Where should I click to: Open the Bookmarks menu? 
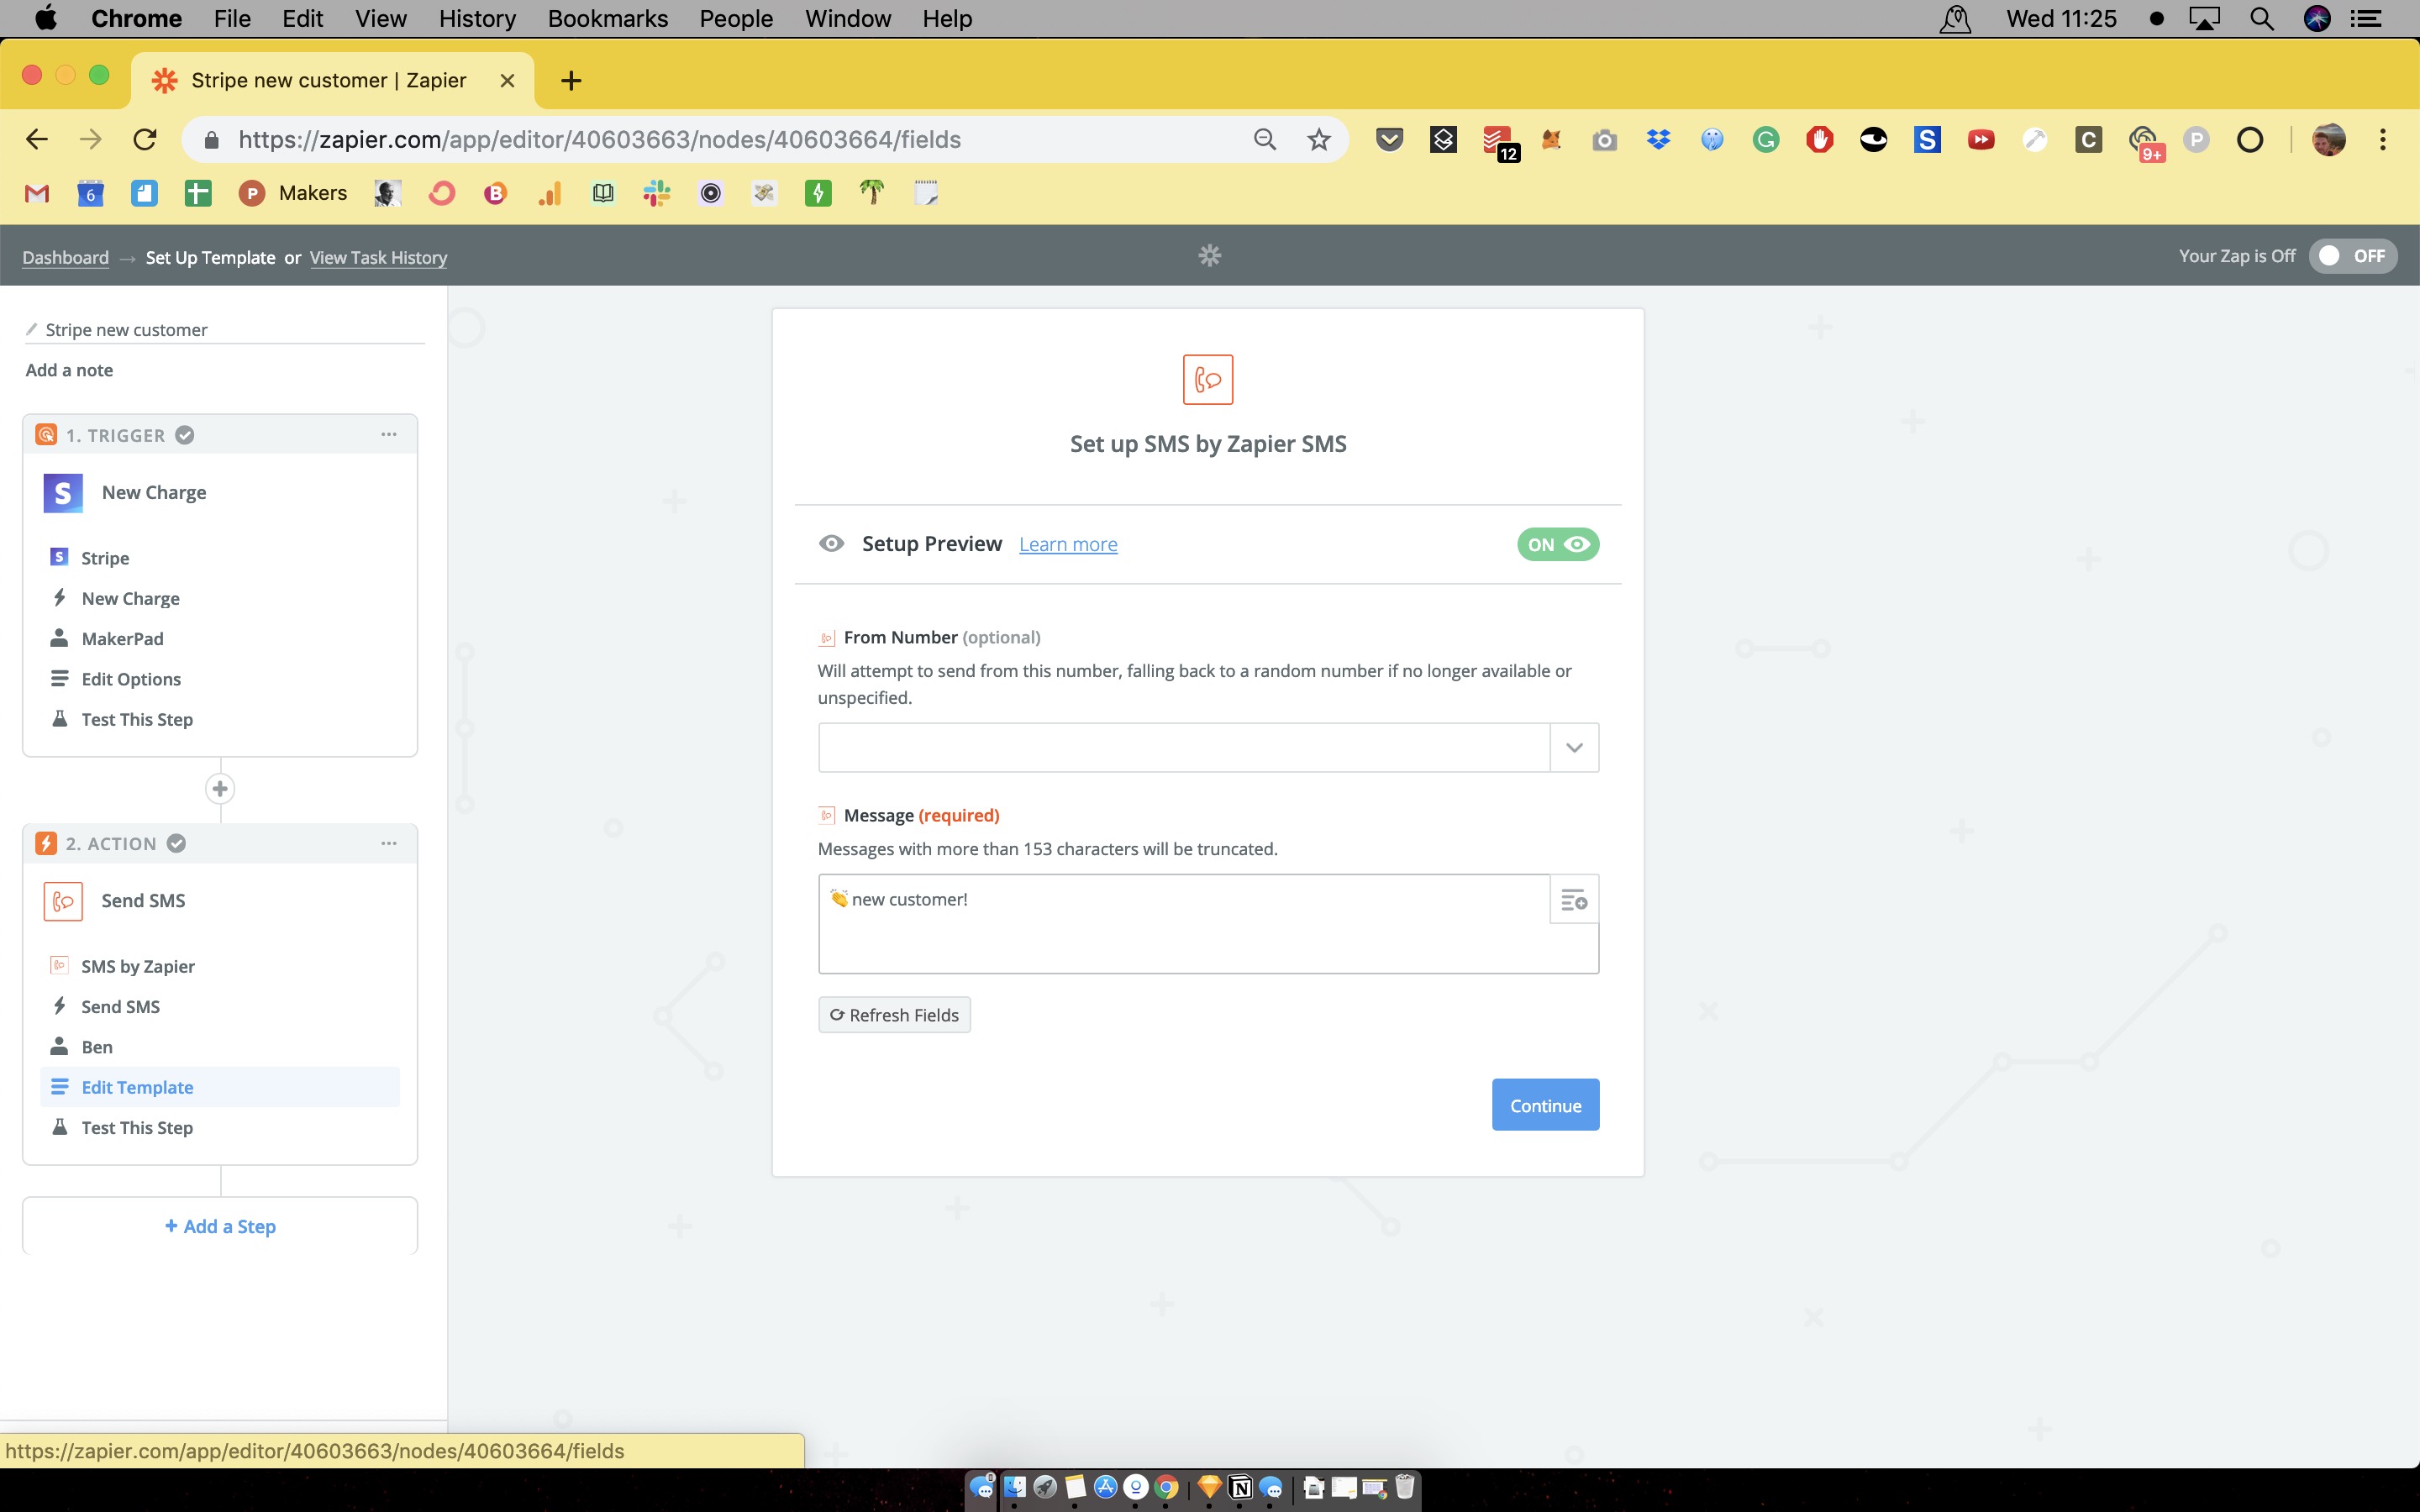(x=608, y=18)
